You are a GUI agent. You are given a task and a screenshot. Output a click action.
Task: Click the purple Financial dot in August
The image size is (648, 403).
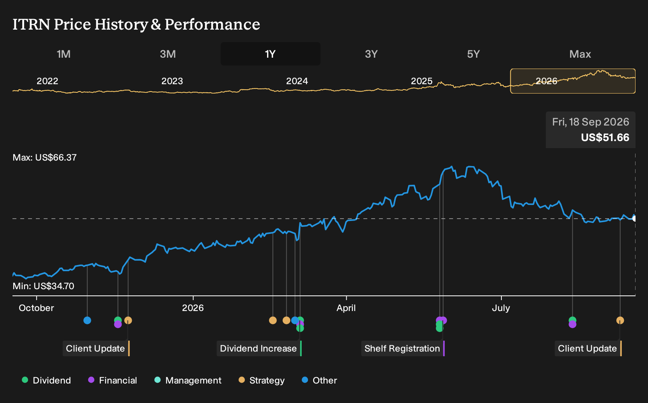pos(572,324)
